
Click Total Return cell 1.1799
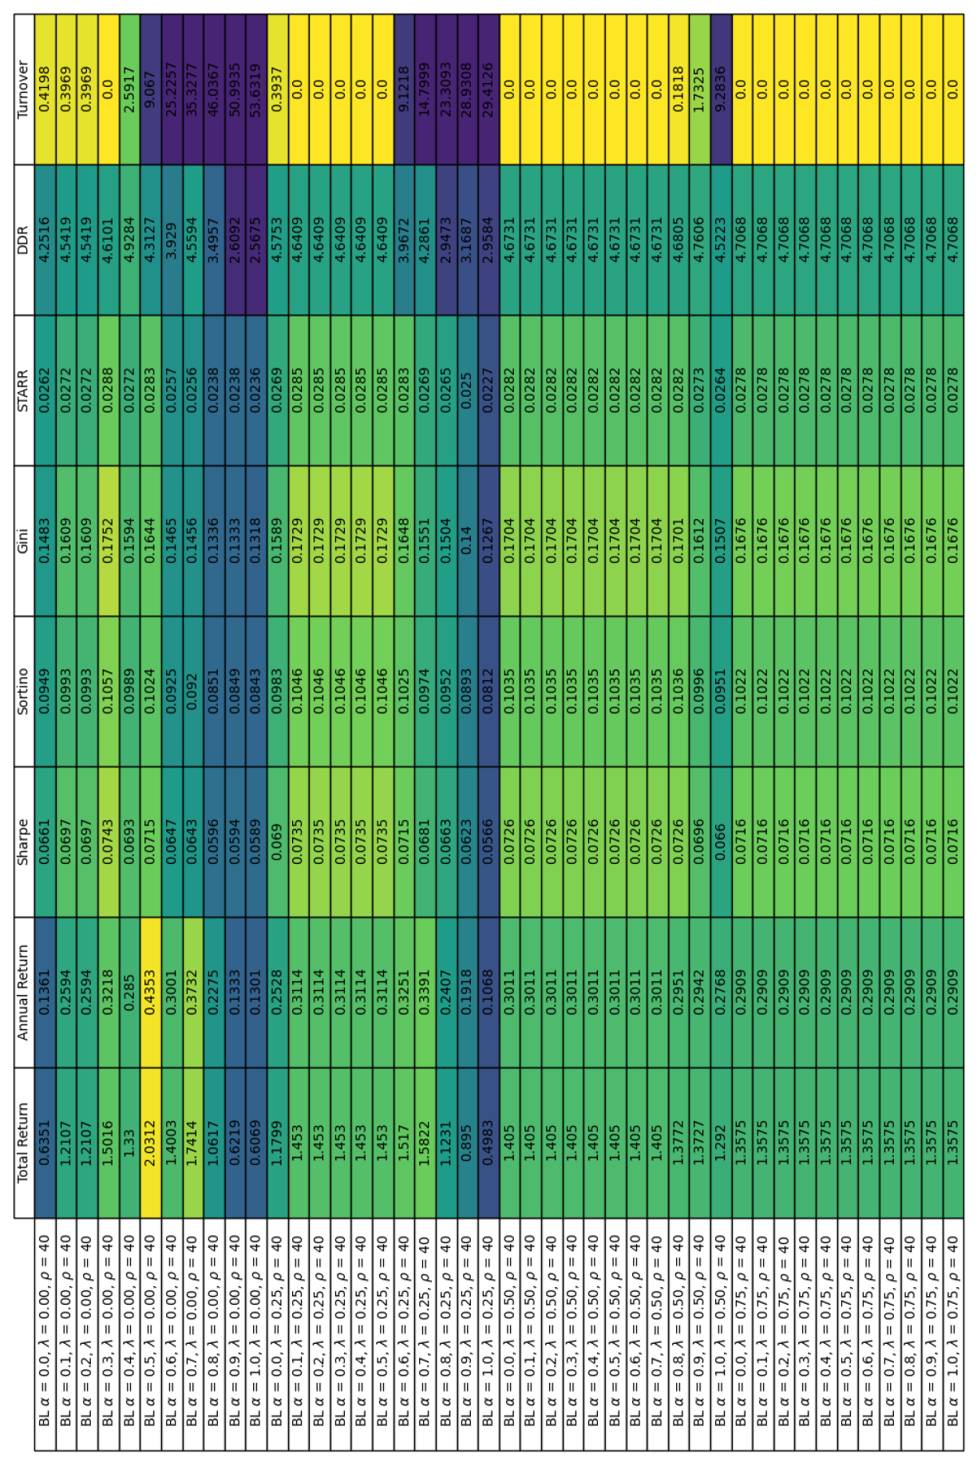(278, 1143)
